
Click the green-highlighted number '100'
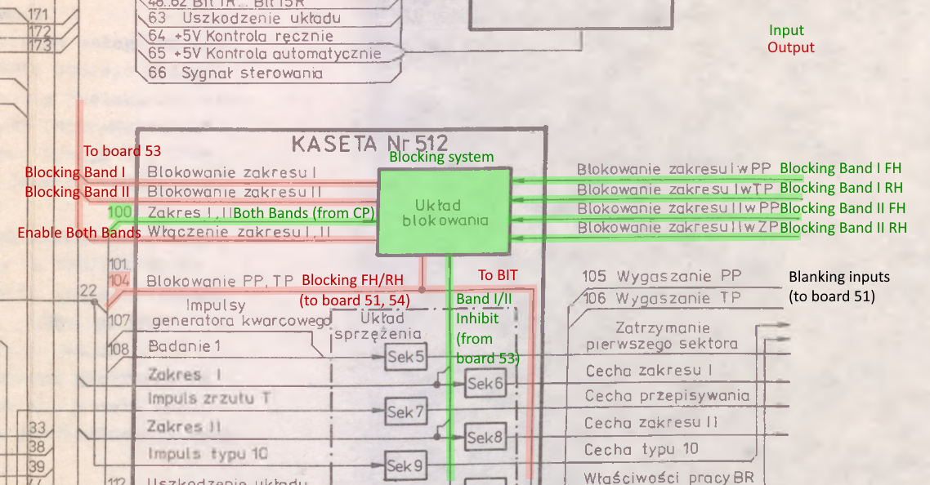(x=120, y=211)
